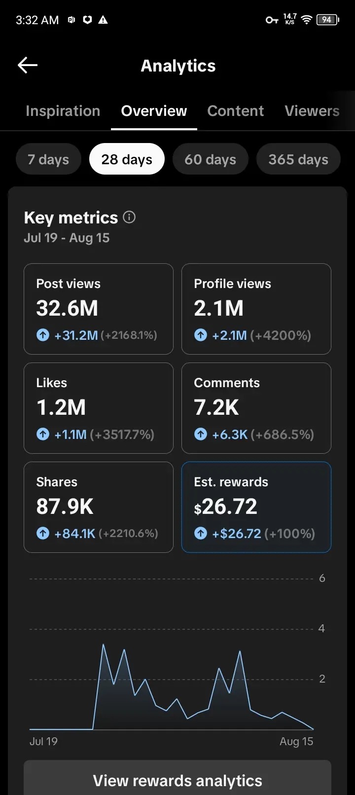Open Key metrics info icon
The height and width of the screenshot is (795, 355).
coord(129,217)
